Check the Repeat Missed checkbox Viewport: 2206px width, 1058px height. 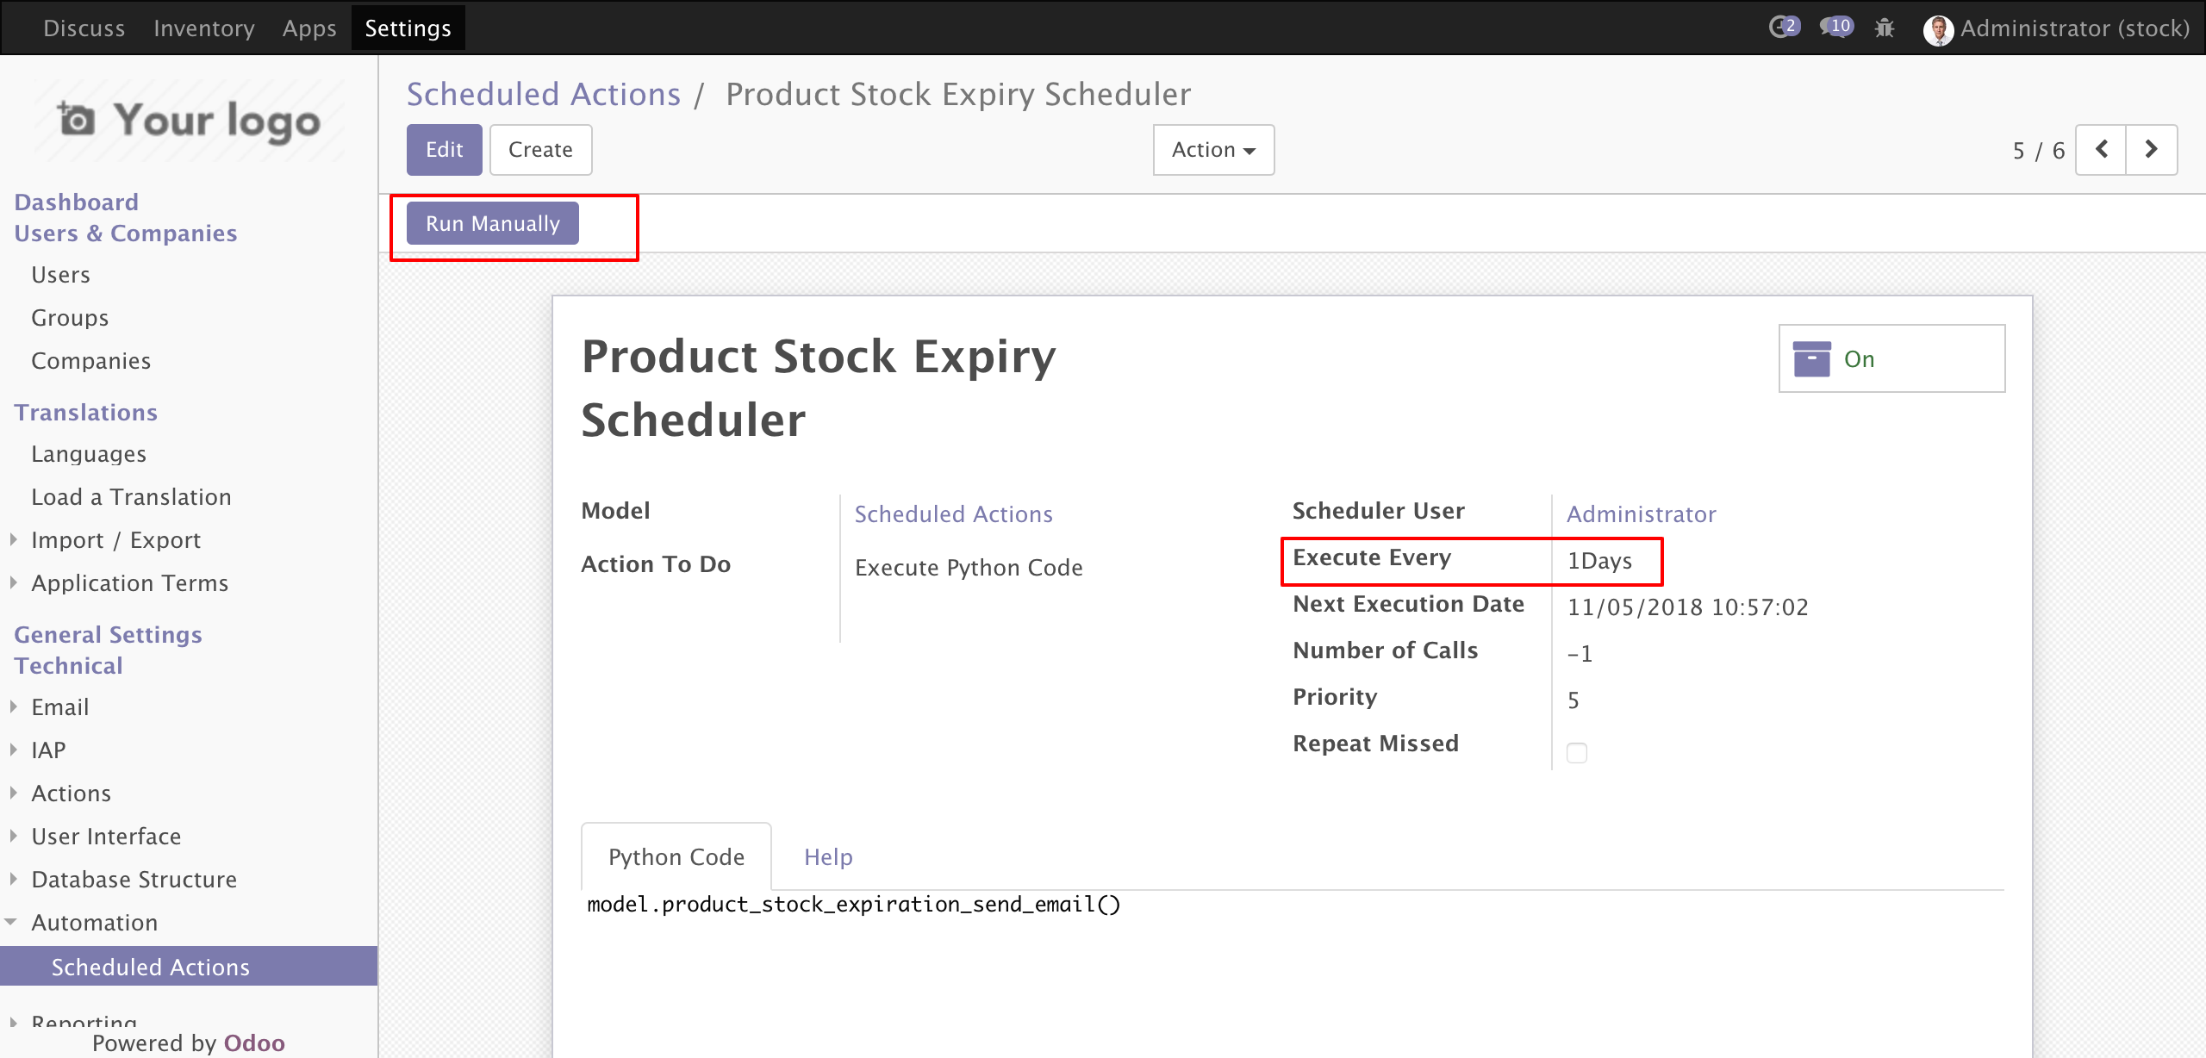coord(1576,752)
